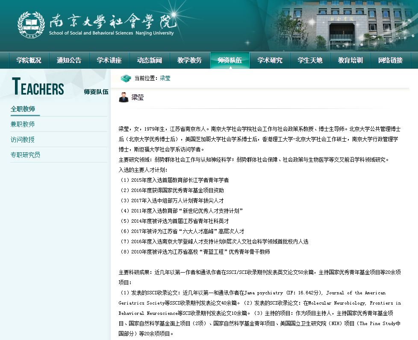Go to 学术讲座 in navigation bar
The image size is (418, 340).
click(x=109, y=60)
